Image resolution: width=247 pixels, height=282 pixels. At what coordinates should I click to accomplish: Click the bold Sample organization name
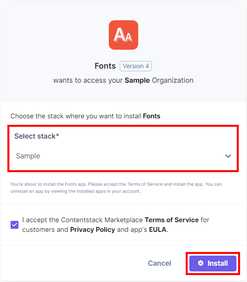(x=137, y=81)
